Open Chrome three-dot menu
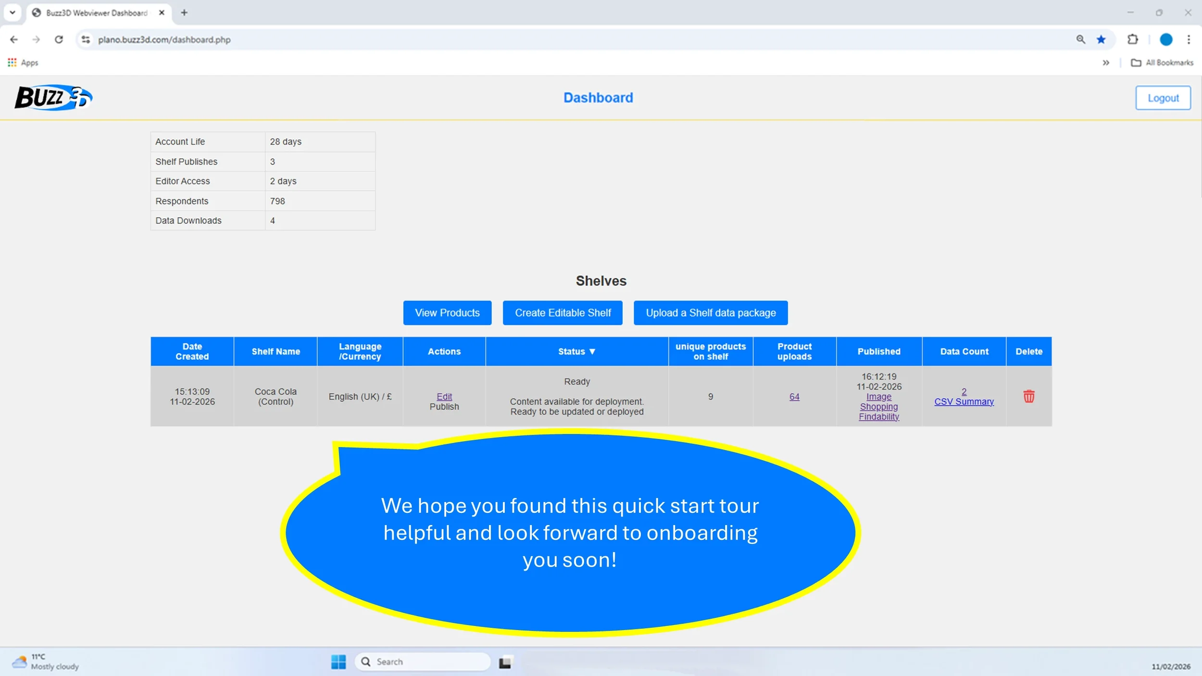Screen dimensions: 1202x676 (x=1189, y=39)
